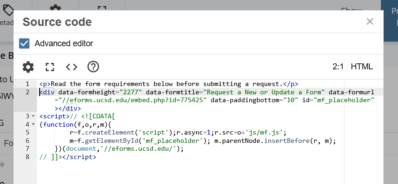Click the data-paddingbottom "10" value
The height and width of the screenshot is (184, 398).
coord(291,100)
